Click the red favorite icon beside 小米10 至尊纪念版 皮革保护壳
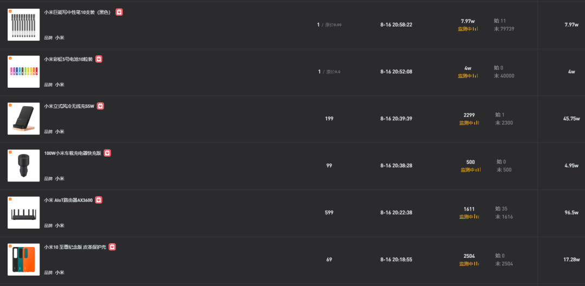This screenshot has height=286, width=585. coord(112,247)
